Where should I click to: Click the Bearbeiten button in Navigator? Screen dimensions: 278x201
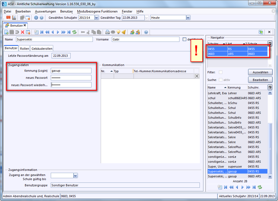coord(260,80)
